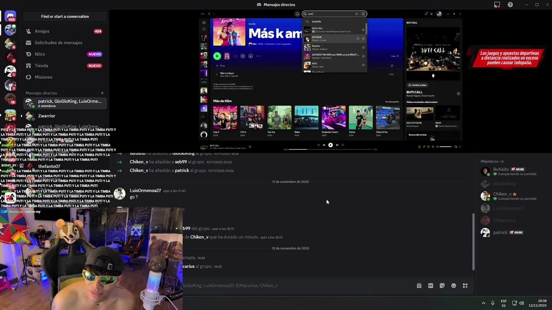Select BUTI CALL search result
552x310 pixels.
[x=335, y=30]
